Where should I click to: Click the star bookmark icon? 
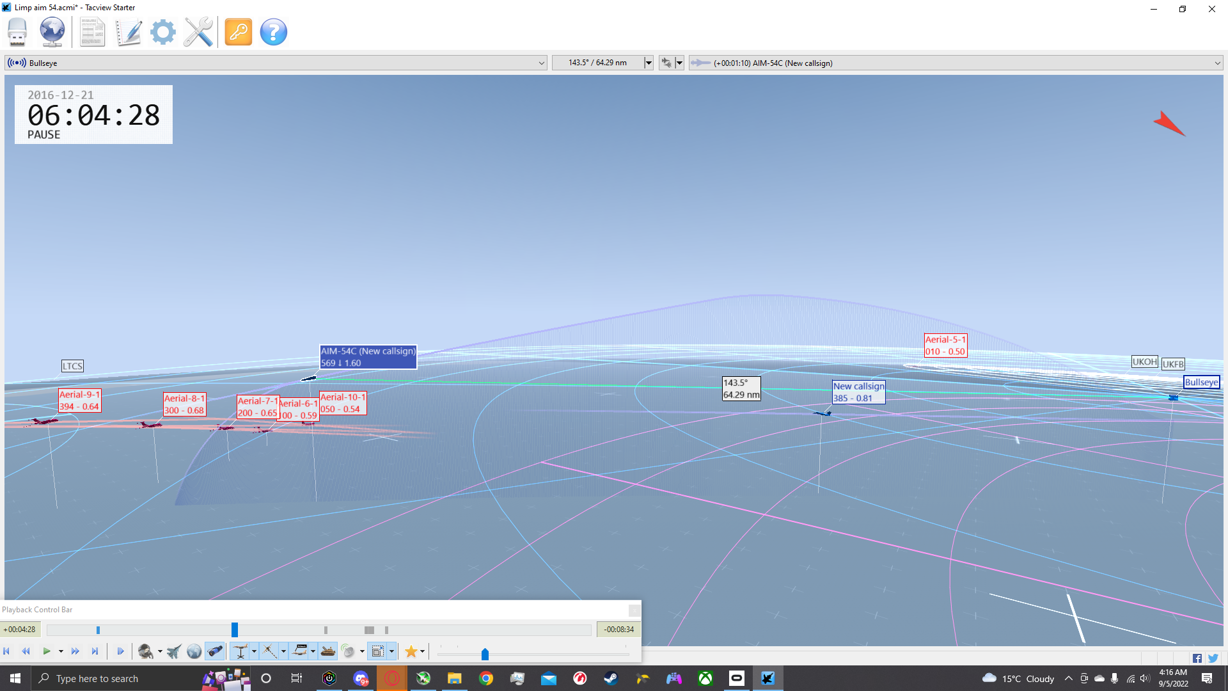pyautogui.click(x=411, y=651)
